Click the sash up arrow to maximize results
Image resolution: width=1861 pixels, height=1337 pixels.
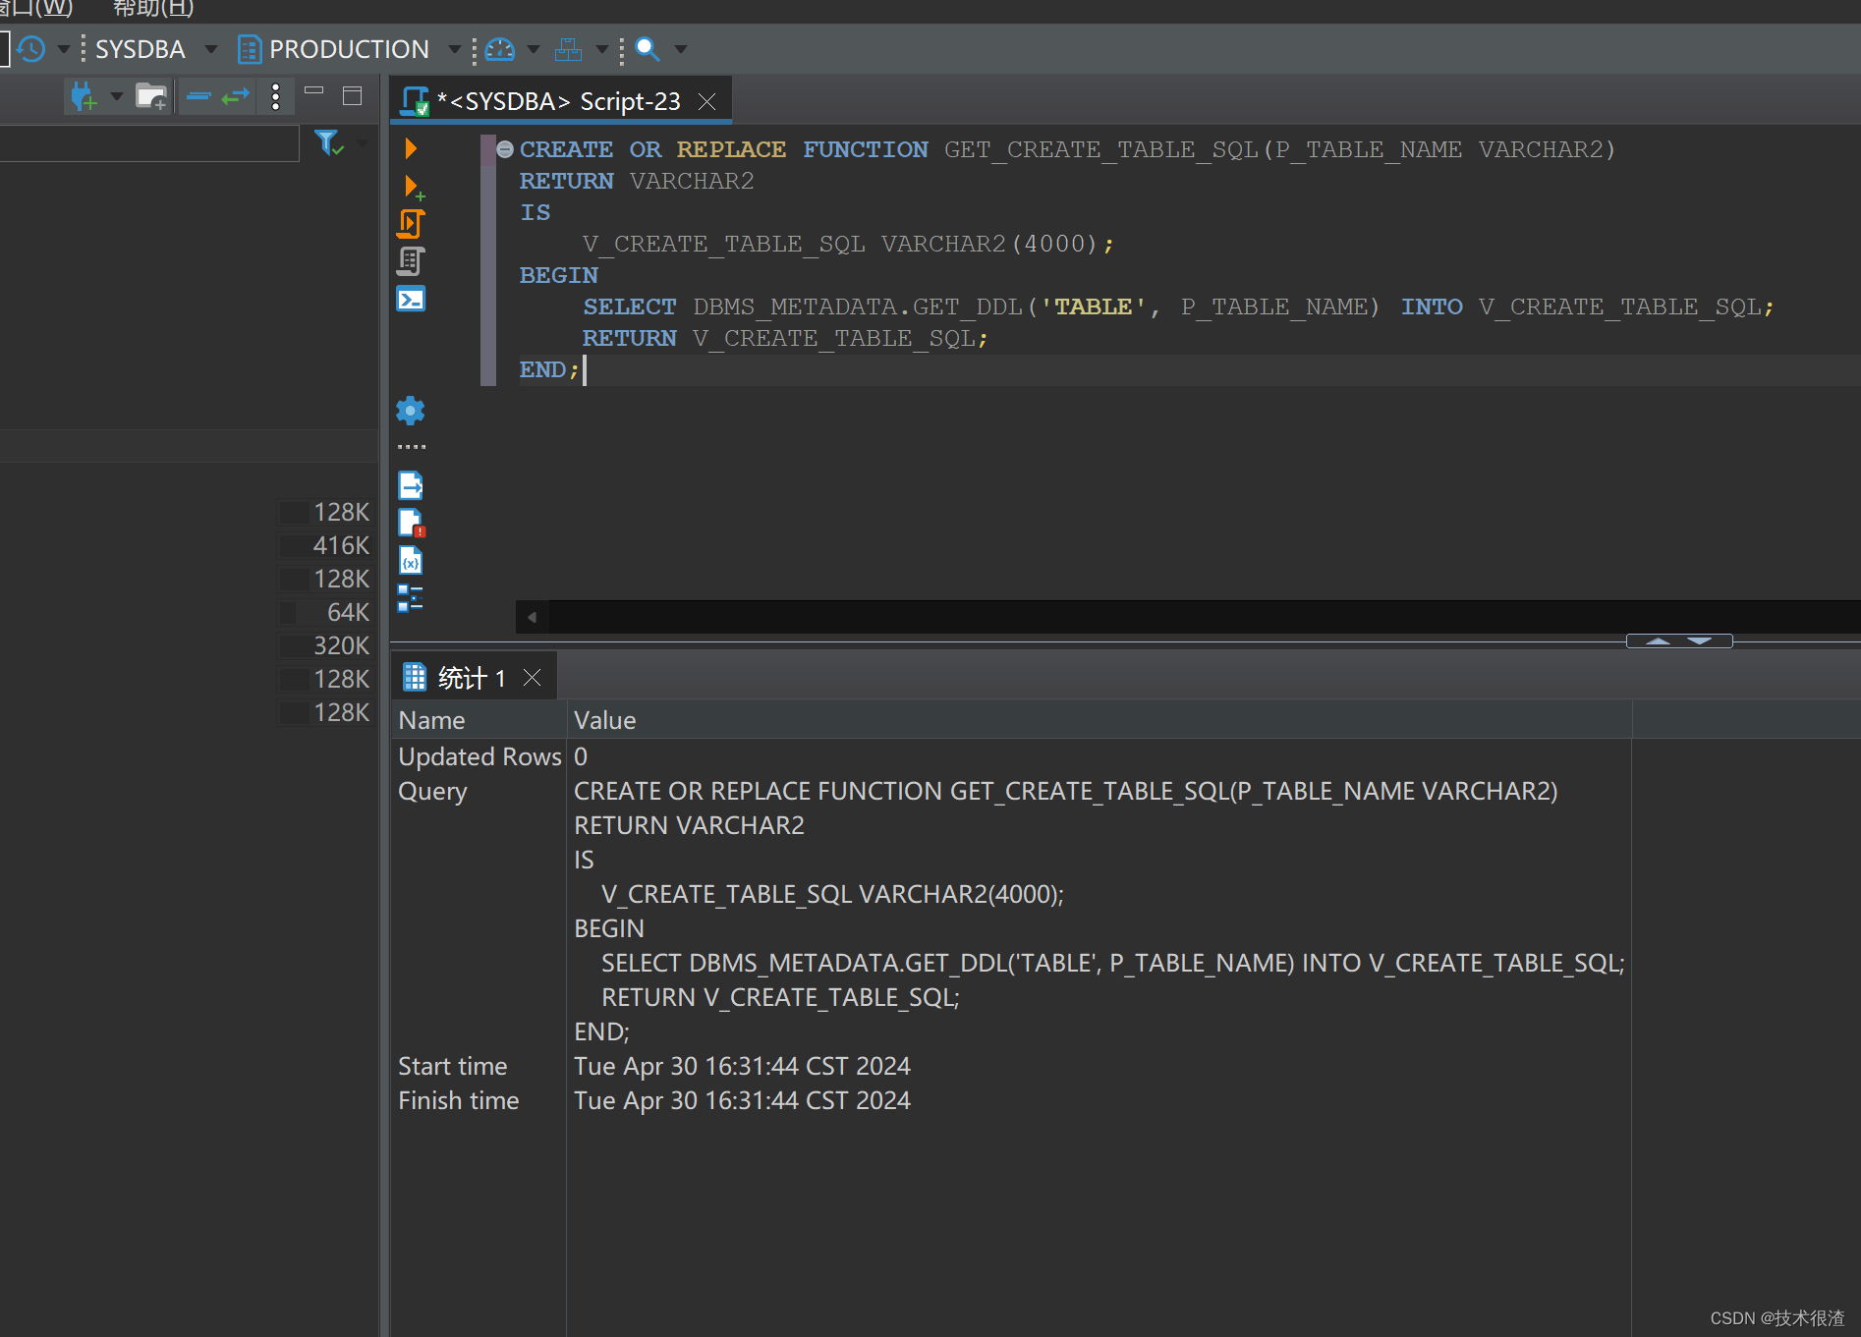1658,641
